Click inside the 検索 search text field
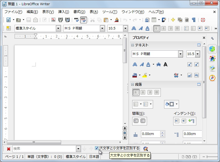Viewport: 220px width, 162px height. [44, 149]
